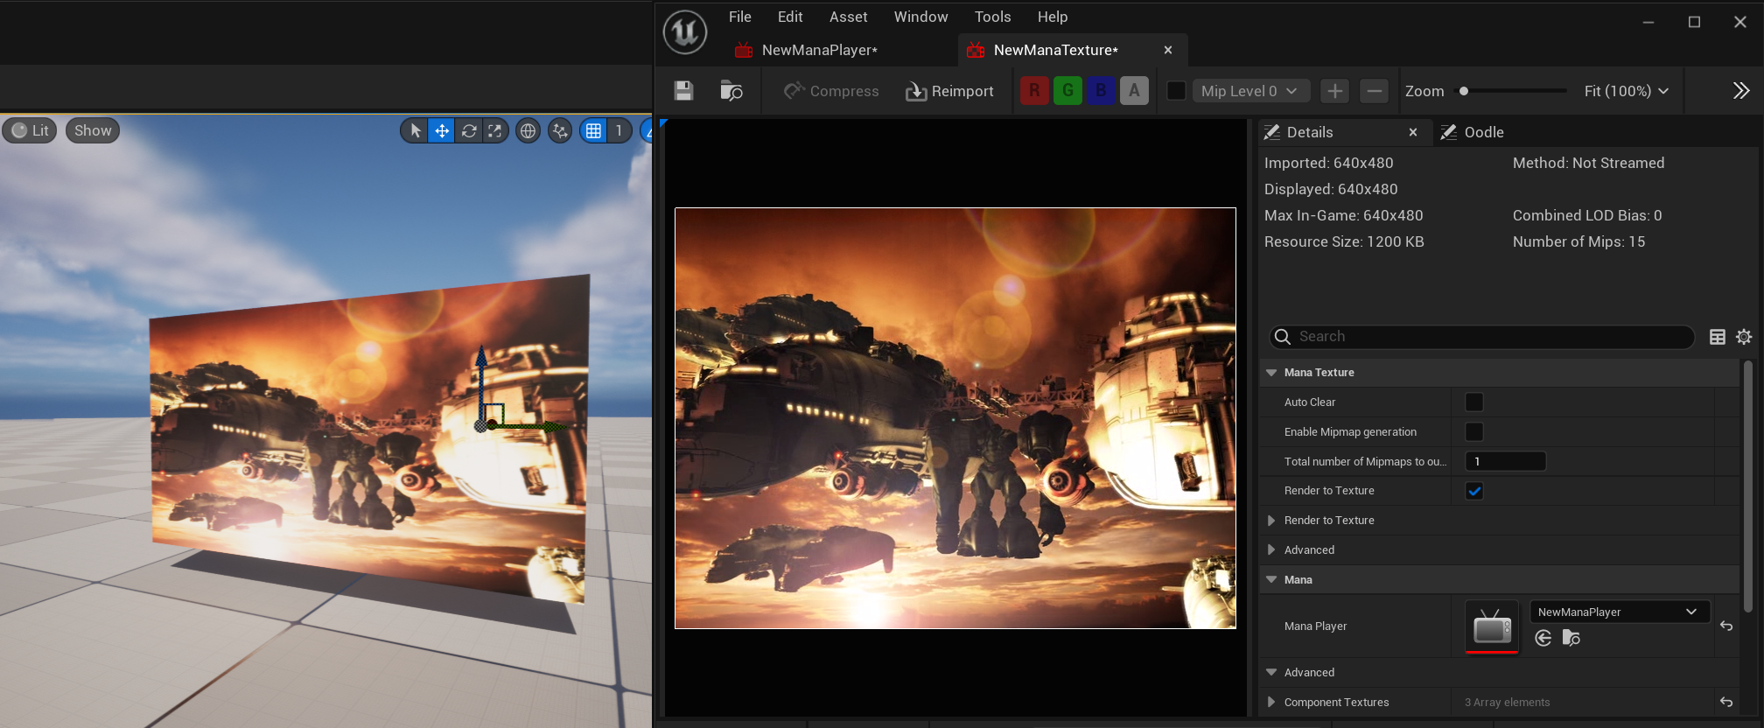The height and width of the screenshot is (728, 1764).
Task: Toggle surface snapping icon
Action: pyautogui.click(x=560, y=130)
